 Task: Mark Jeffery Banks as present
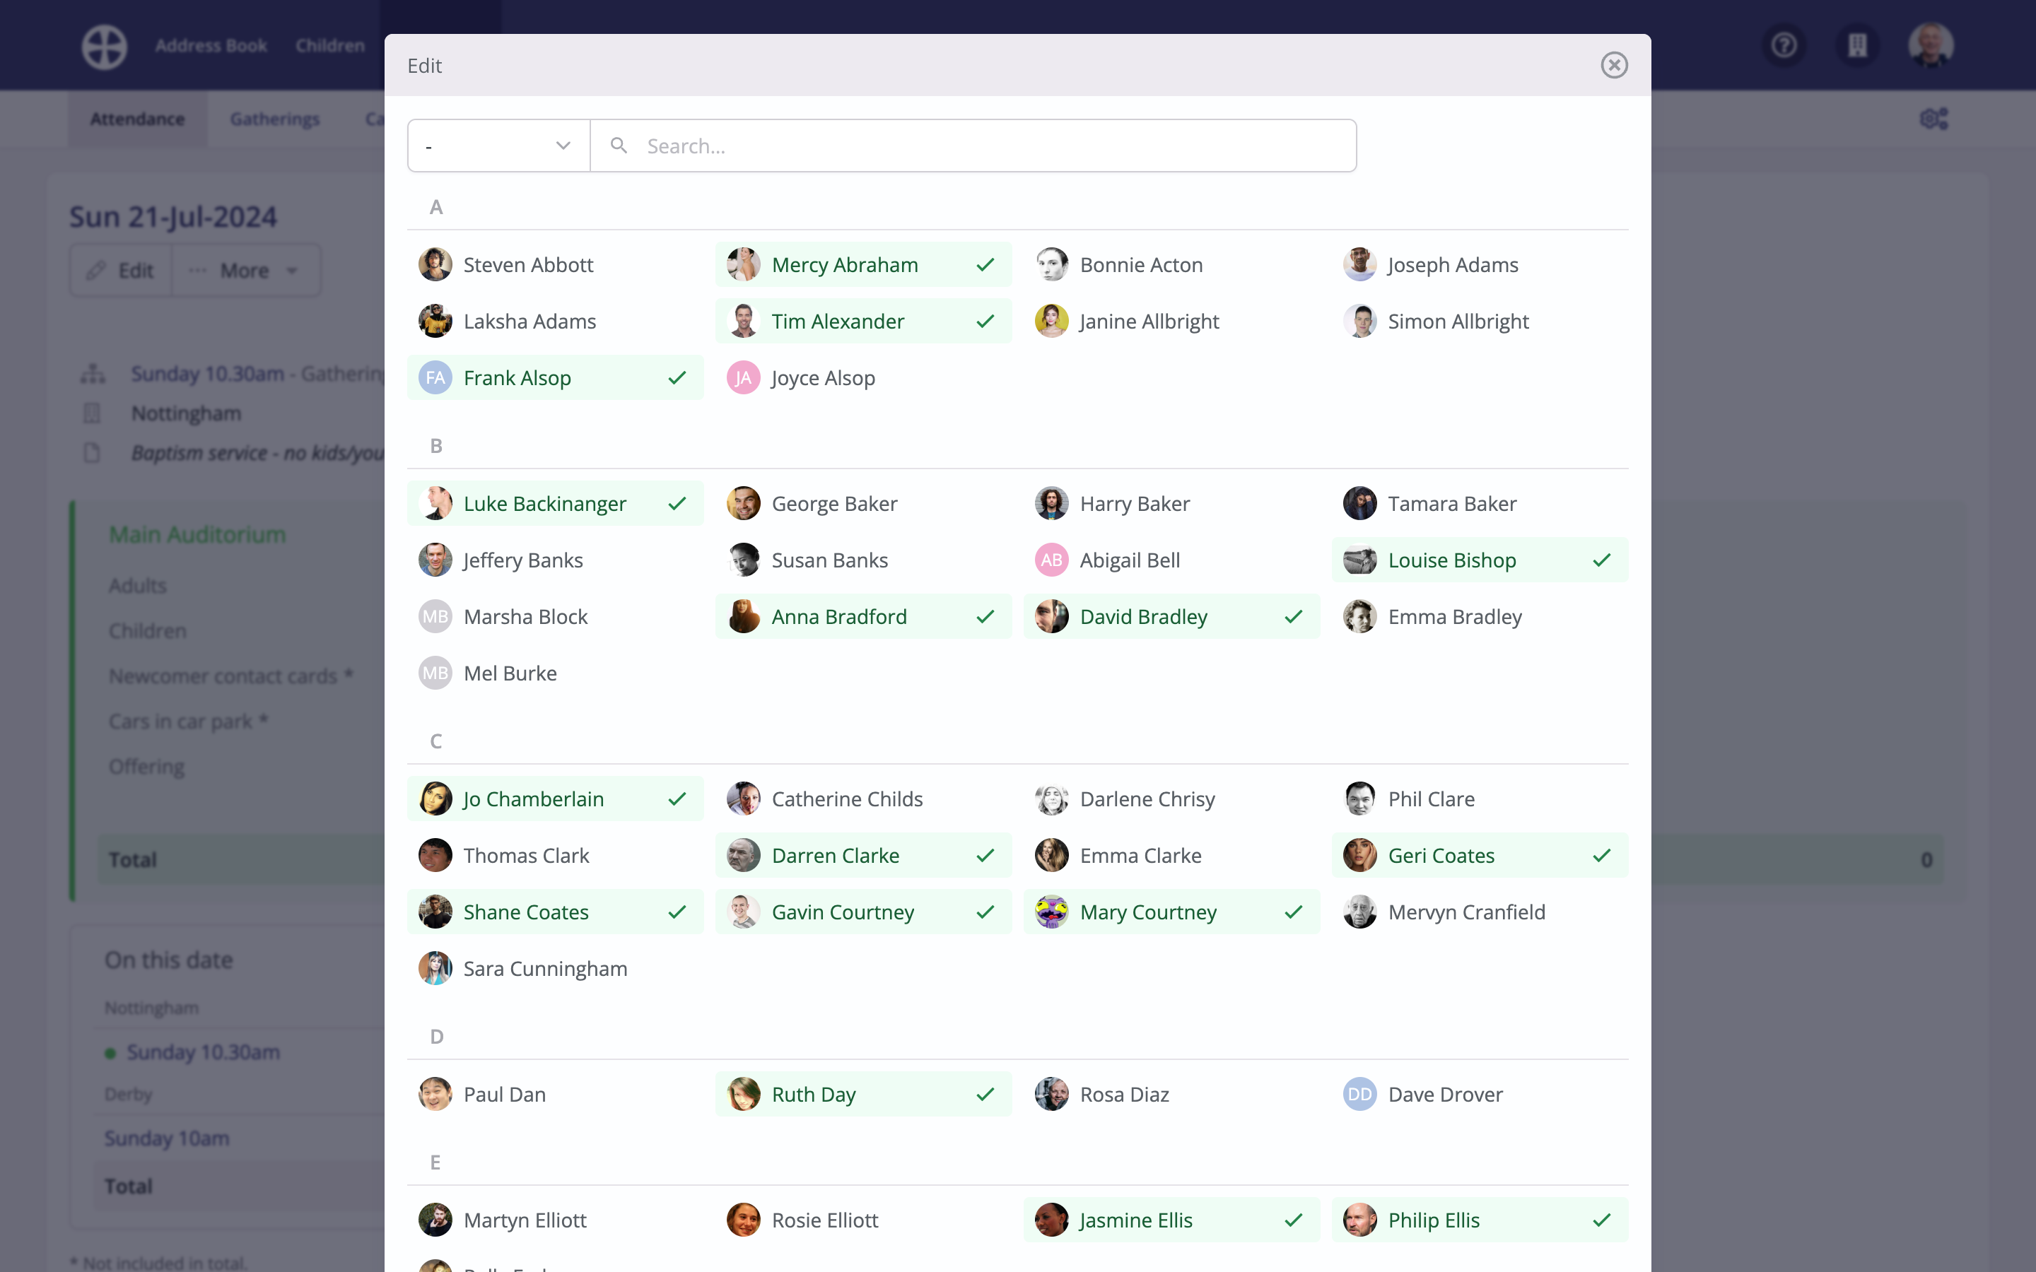(555, 560)
